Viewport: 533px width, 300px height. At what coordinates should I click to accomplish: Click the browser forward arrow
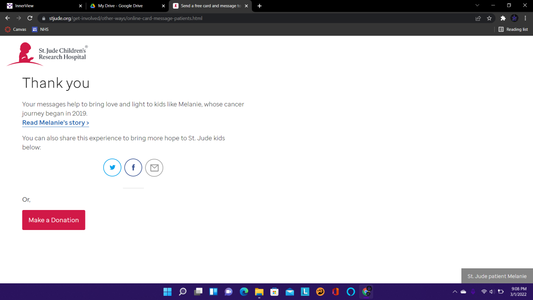19,18
